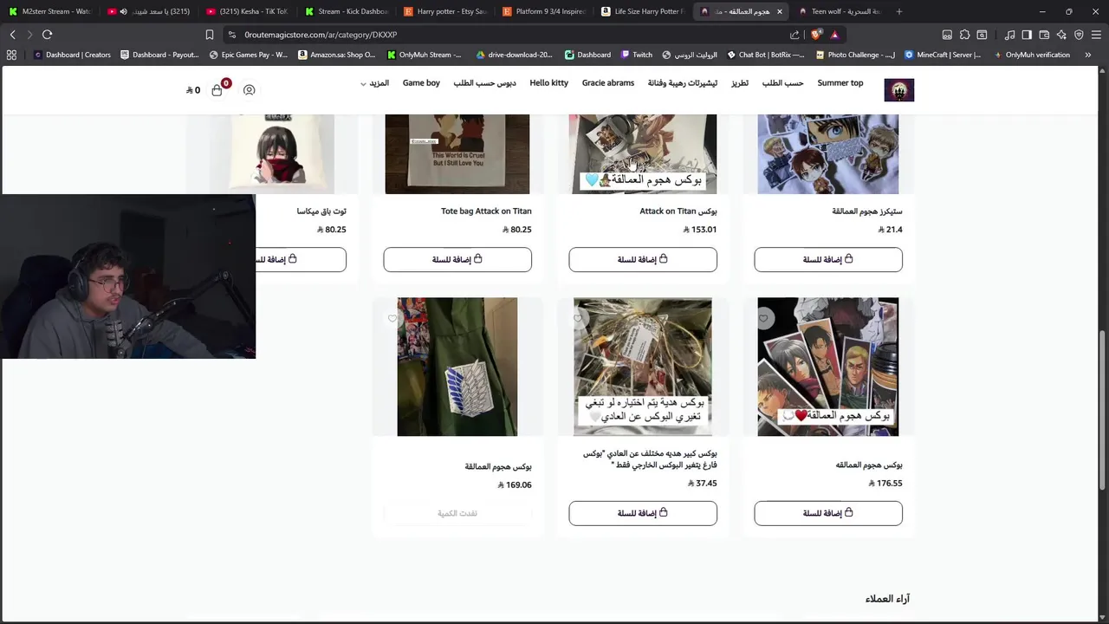Reload the page with the refresh icon

(x=47, y=35)
